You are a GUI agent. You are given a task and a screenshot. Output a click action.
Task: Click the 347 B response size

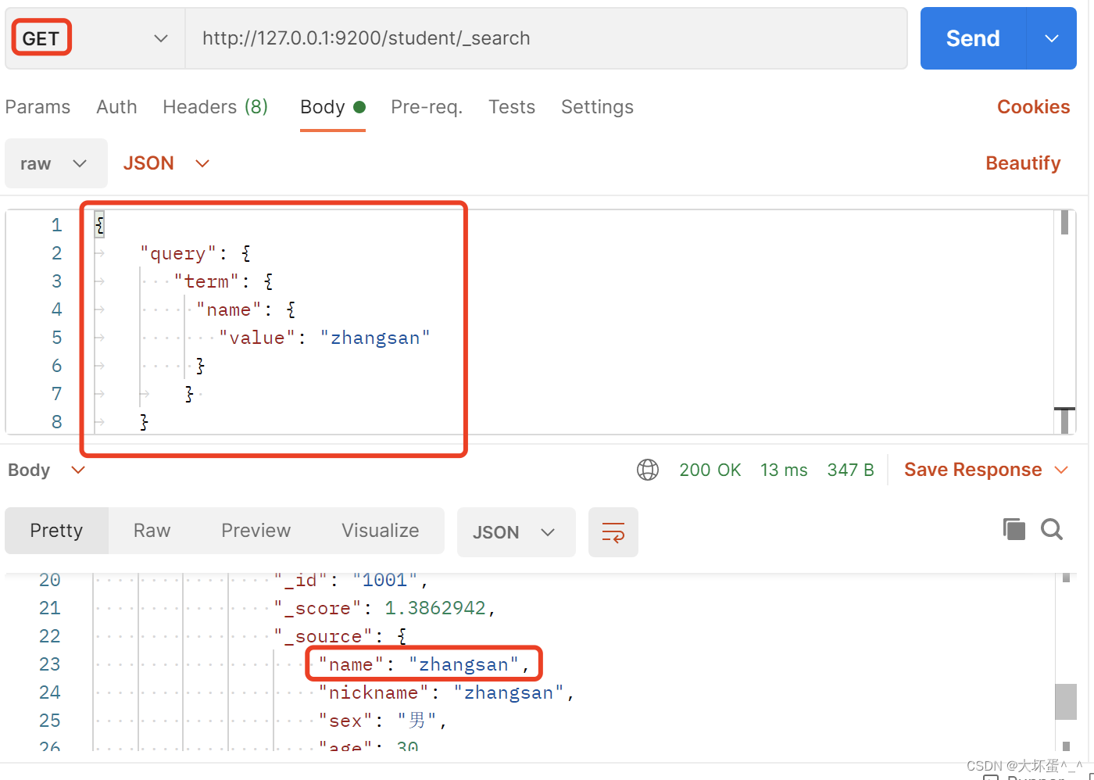click(x=850, y=470)
